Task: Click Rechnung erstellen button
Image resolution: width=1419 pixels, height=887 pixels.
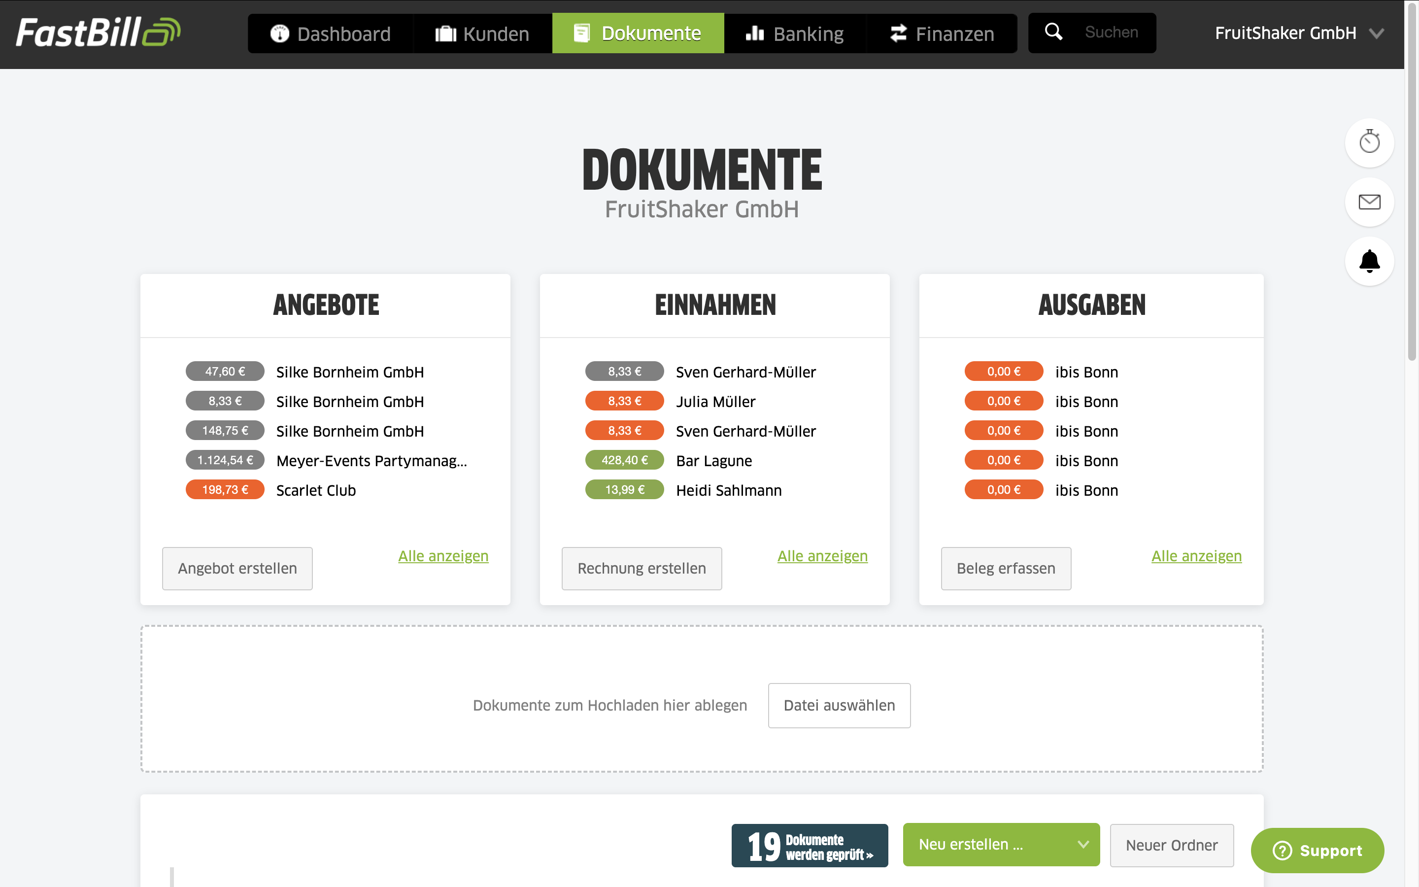Action: 642,569
